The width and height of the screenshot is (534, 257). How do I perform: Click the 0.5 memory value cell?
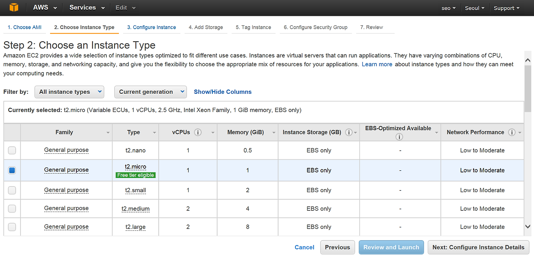point(248,150)
